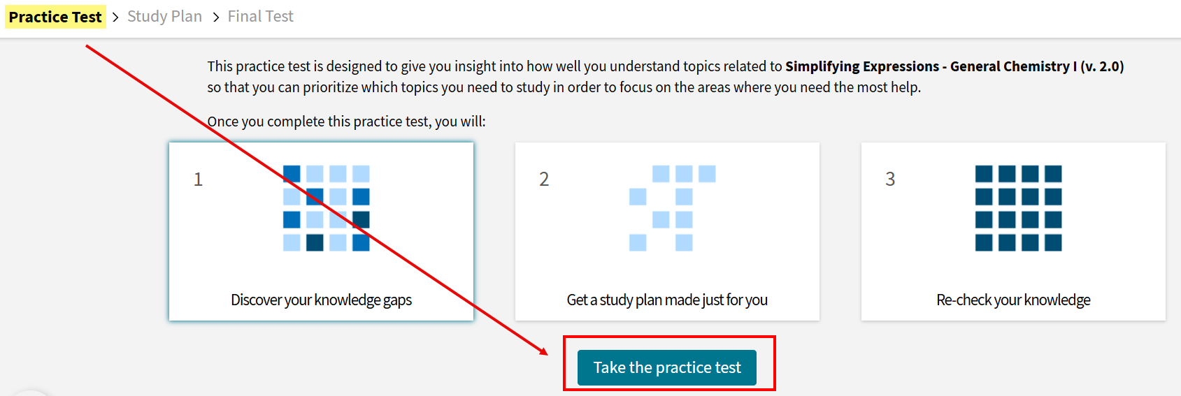
Task: Click the mixed-blue grid icon in card 1
Action: pos(326,208)
